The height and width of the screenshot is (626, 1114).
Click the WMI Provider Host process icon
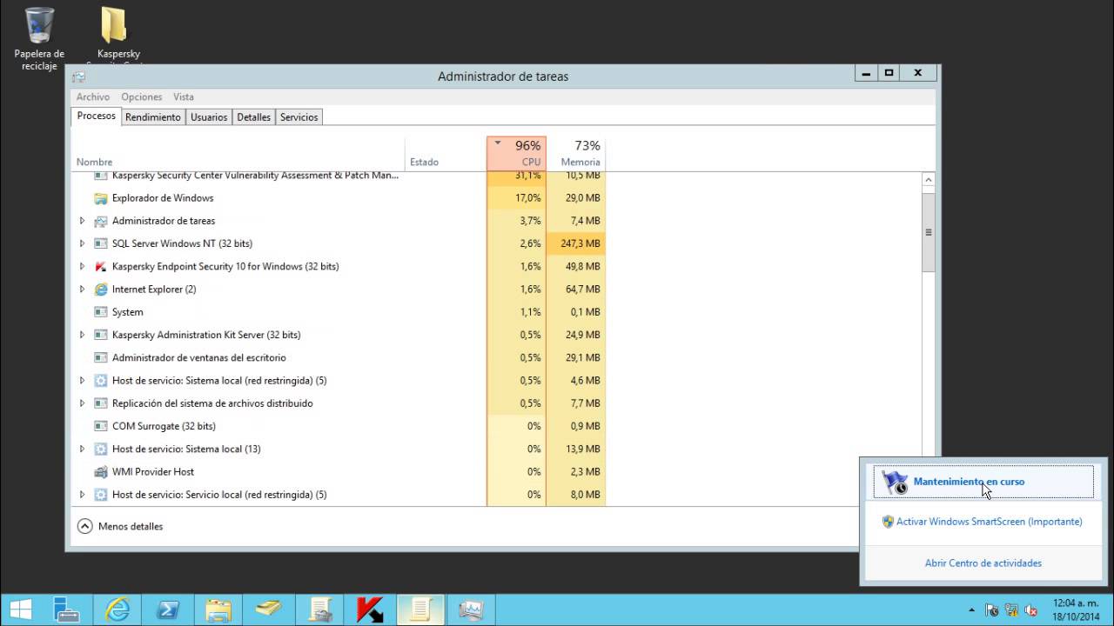pos(101,472)
